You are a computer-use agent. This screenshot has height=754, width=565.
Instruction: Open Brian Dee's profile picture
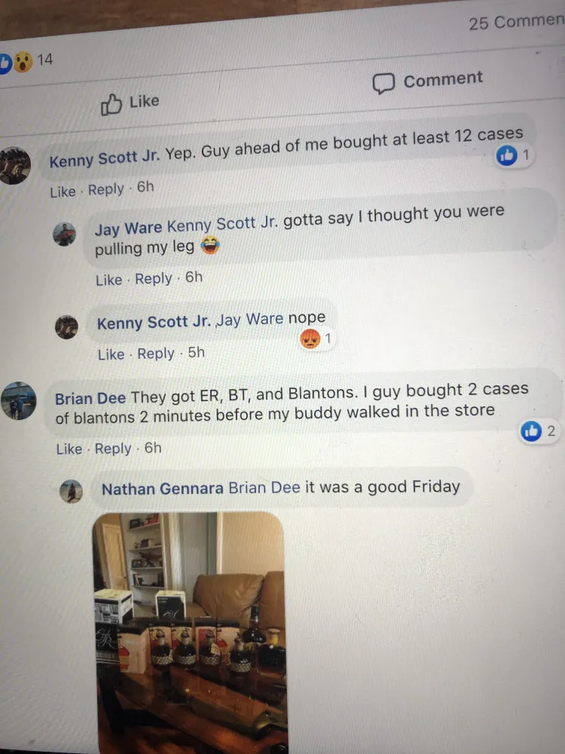coord(18,400)
